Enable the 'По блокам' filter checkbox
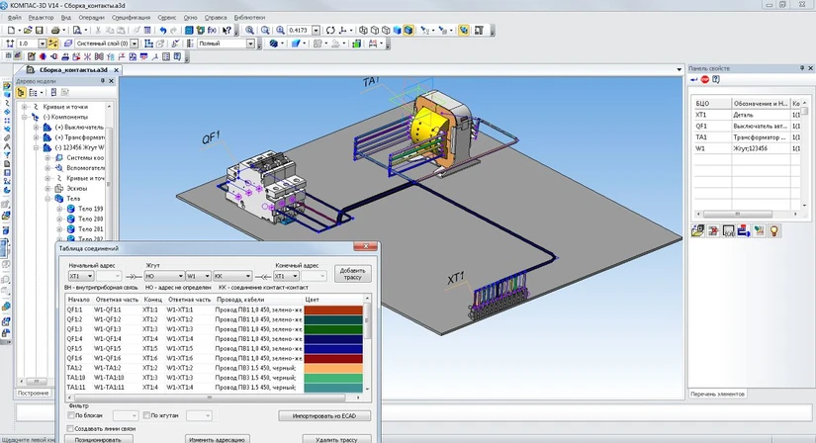Image resolution: width=816 pixels, height=443 pixels. [69, 415]
